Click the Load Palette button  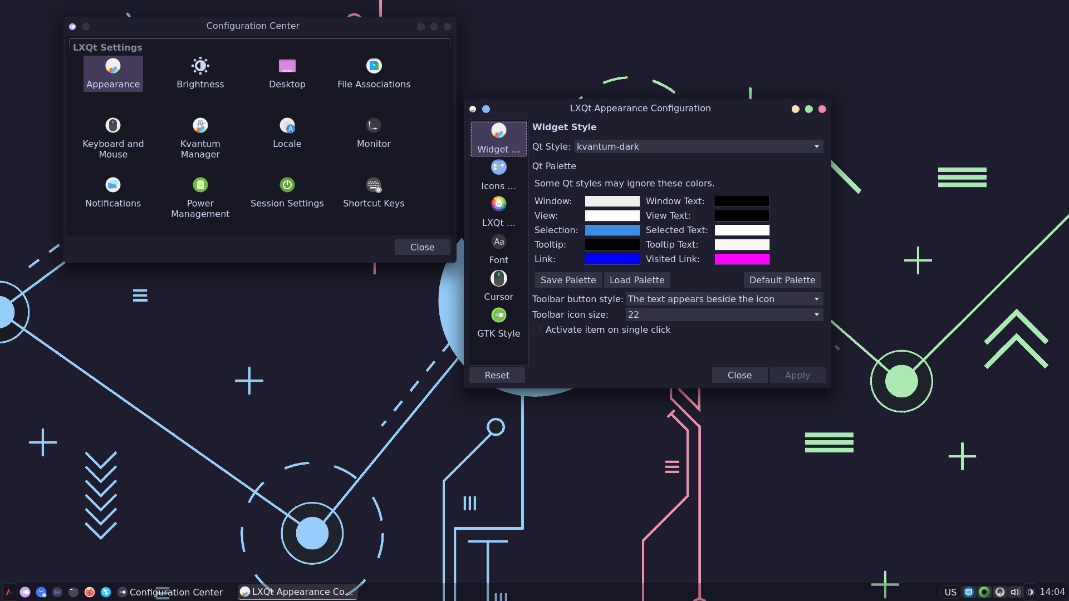[637, 280]
